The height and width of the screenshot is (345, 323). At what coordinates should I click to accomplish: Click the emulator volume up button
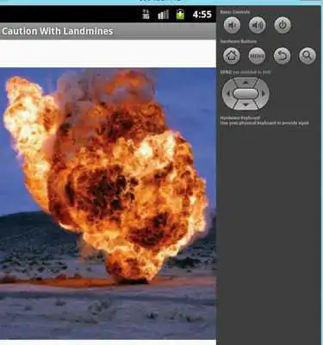(x=258, y=25)
